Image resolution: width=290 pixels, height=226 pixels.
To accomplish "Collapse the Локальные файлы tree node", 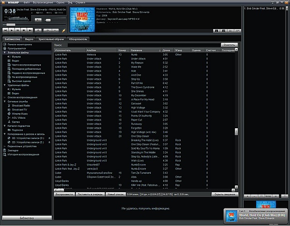I will click(x=4, y=52).
